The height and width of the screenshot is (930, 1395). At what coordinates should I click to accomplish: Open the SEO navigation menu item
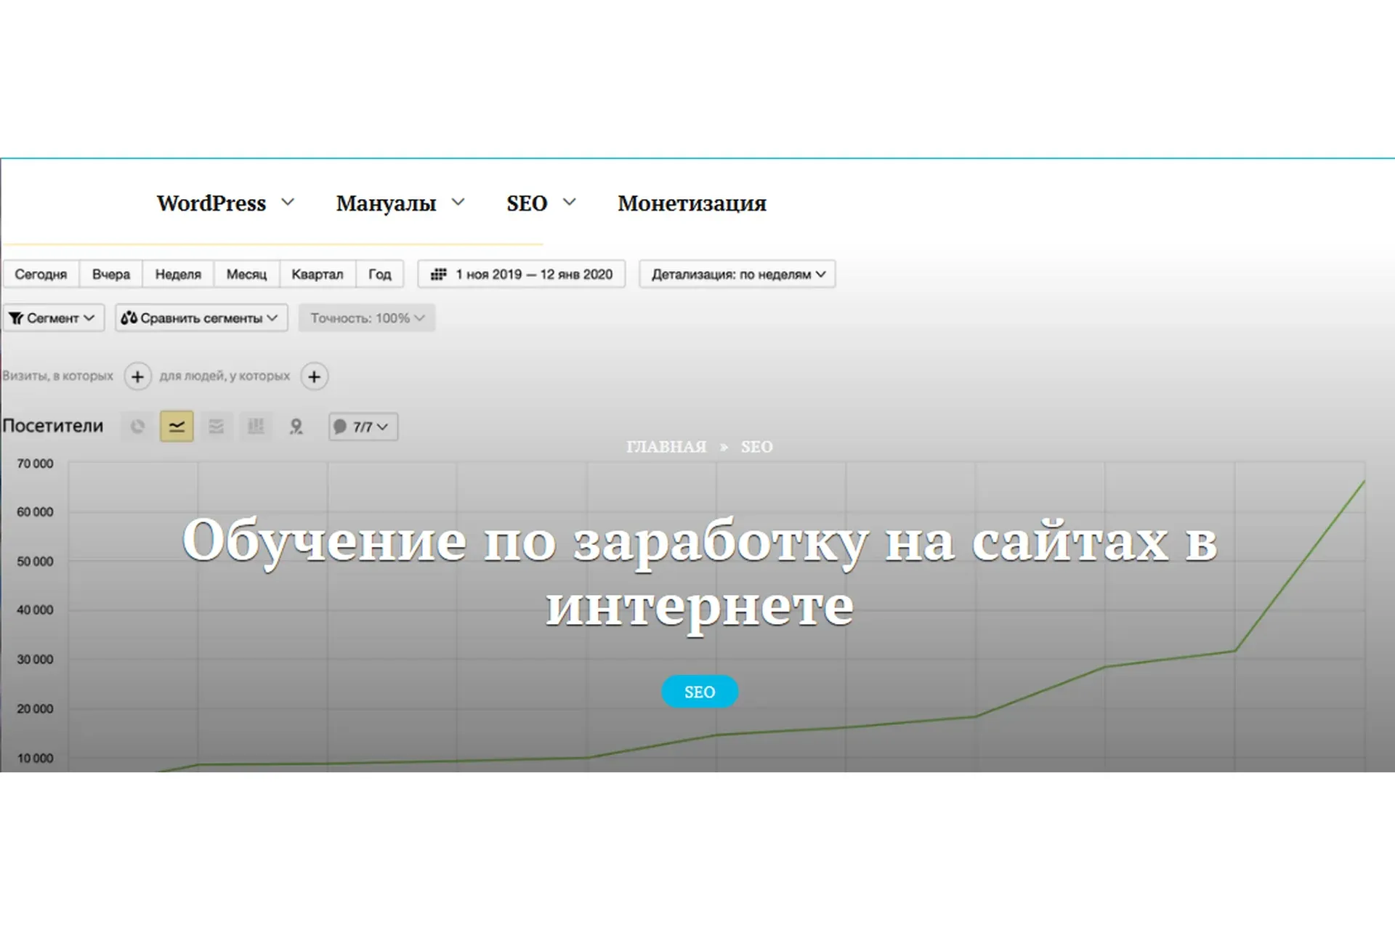pyautogui.click(x=527, y=203)
